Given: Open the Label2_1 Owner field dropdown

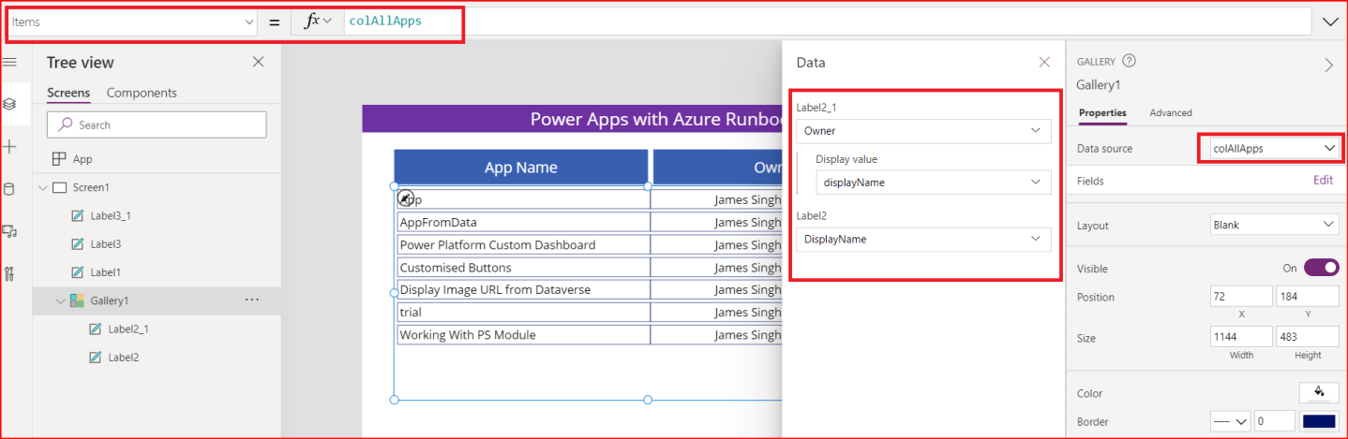Looking at the screenshot, I should (923, 131).
